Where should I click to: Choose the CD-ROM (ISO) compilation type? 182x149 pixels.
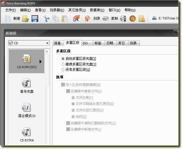[27, 61]
